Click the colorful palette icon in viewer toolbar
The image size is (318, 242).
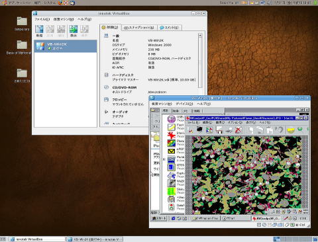point(209,130)
